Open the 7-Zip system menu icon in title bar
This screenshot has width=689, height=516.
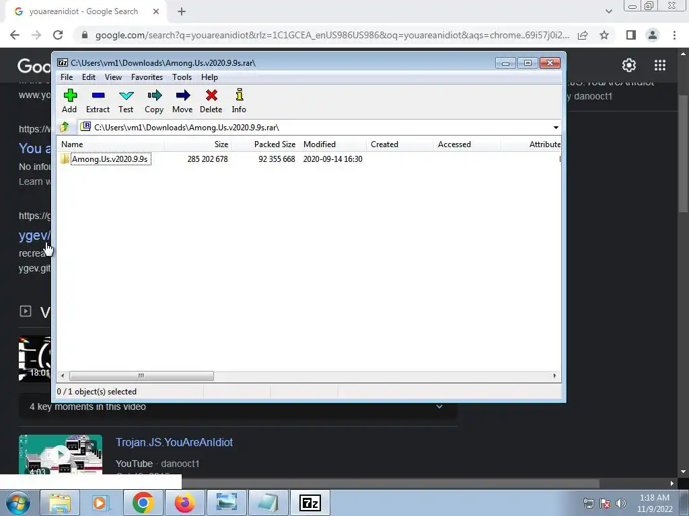tap(63, 62)
